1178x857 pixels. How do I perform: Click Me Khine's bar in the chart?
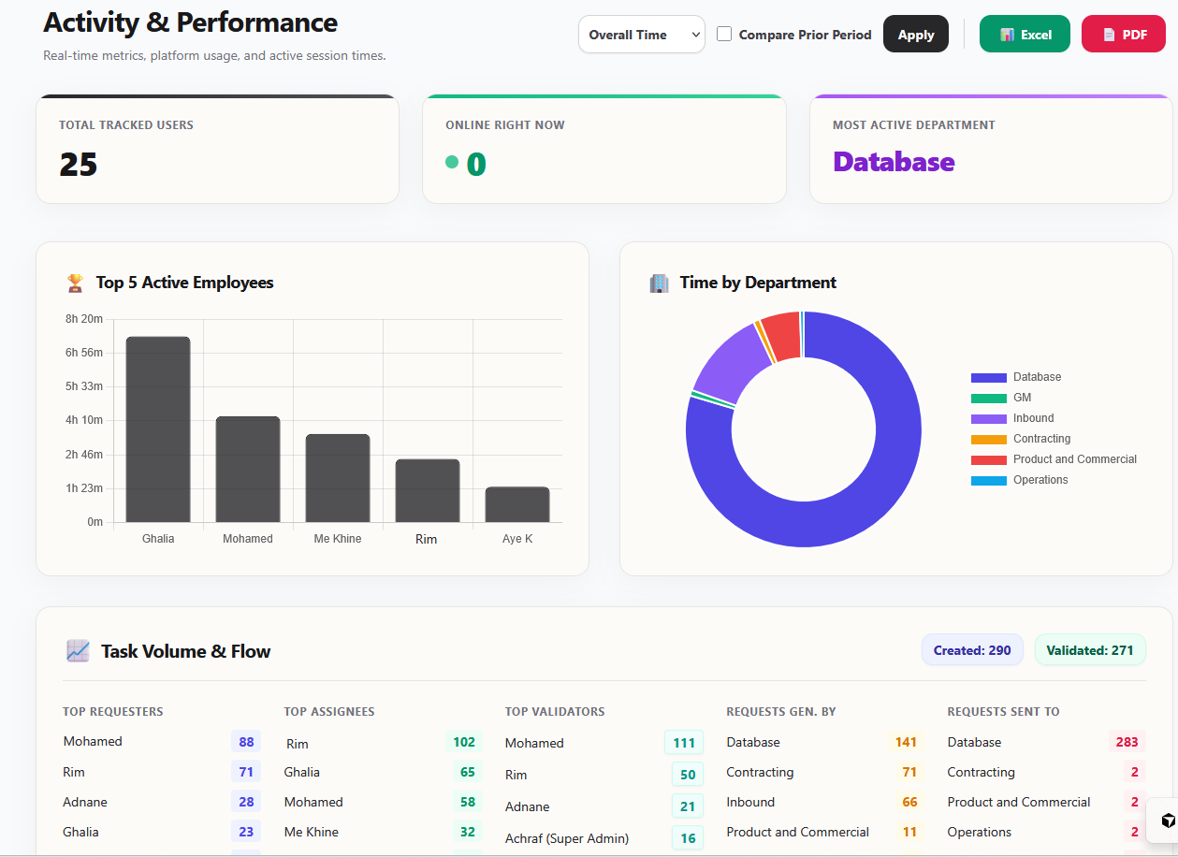[x=338, y=478]
